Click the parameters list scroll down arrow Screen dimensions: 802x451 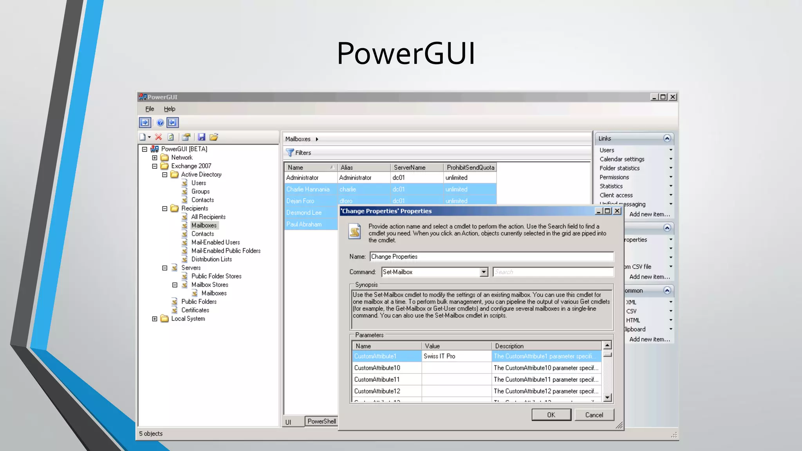tap(607, 398)
